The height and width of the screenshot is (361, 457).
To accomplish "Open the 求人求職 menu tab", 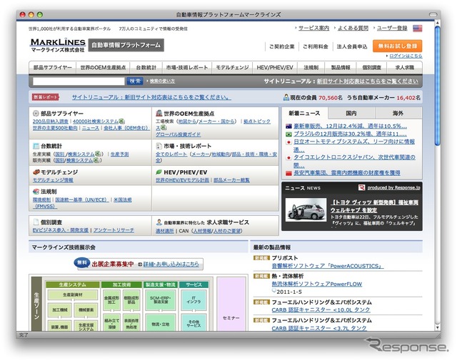I will (x=405, y=67).
